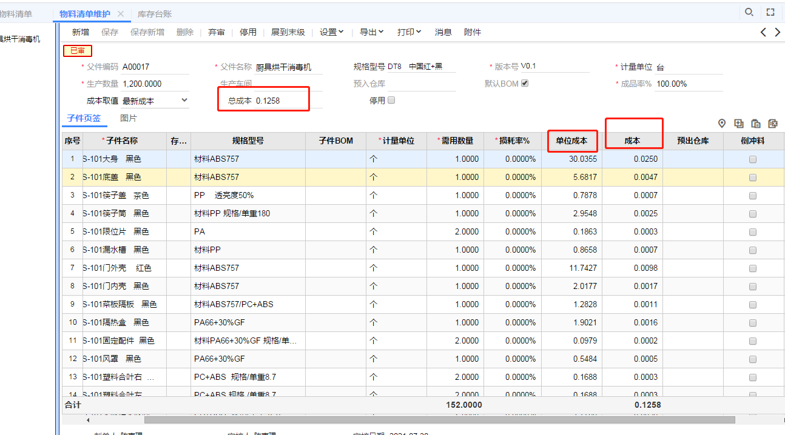Click the 父件编码 input field
The width and height of the screenshot is (785, 435).
(155, 67)
